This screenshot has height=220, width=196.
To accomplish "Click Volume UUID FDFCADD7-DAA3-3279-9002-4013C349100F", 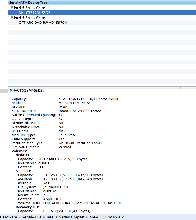I will 83,203.
